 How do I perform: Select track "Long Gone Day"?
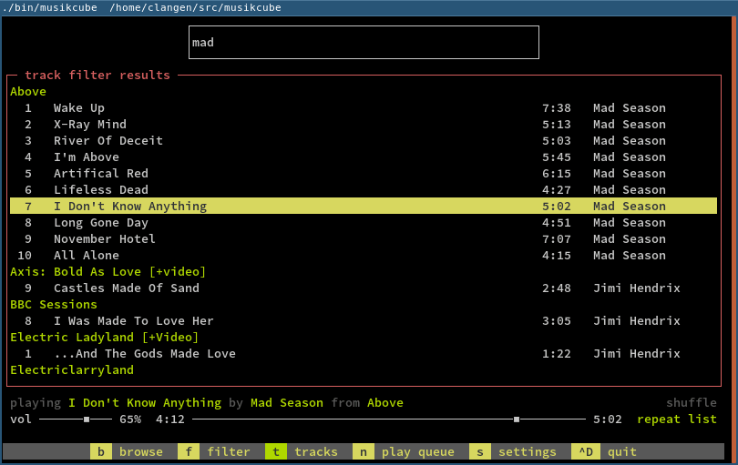364,223
